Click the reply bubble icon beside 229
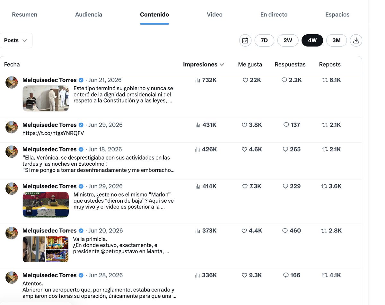Screen dimensions: 385x305 (x=285, y=187)
